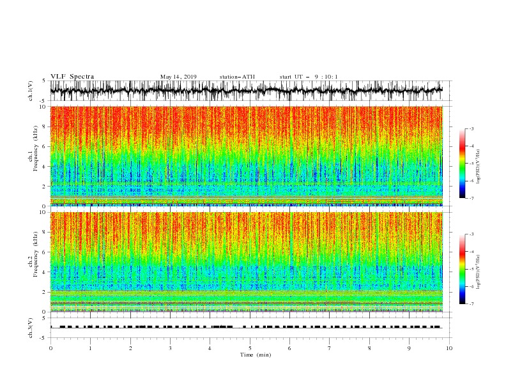Click inside the ch.2 spectrogram panel
Image resolution: width=506 pixels, height=391 pixels.
[x=247, y=262]
